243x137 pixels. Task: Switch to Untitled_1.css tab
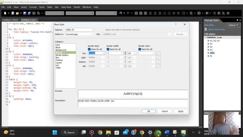(29, 20)
